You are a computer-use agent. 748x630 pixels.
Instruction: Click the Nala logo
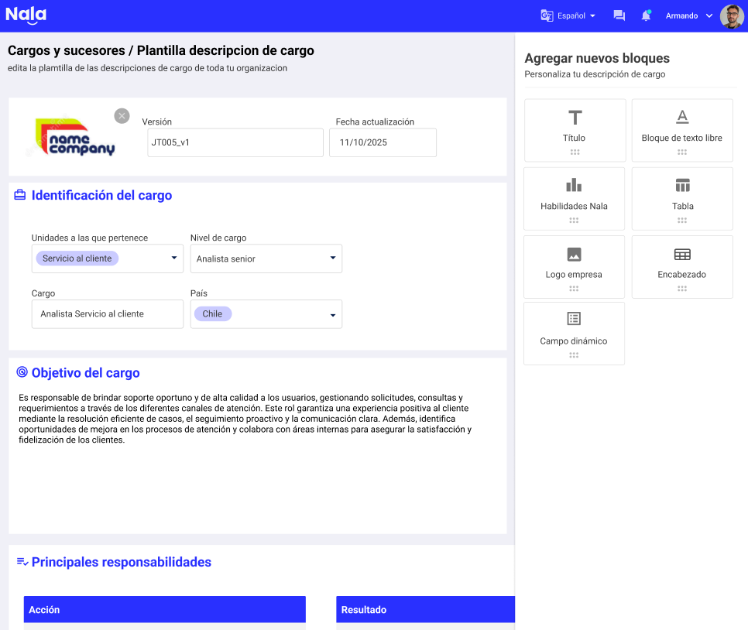coord(26,15)
